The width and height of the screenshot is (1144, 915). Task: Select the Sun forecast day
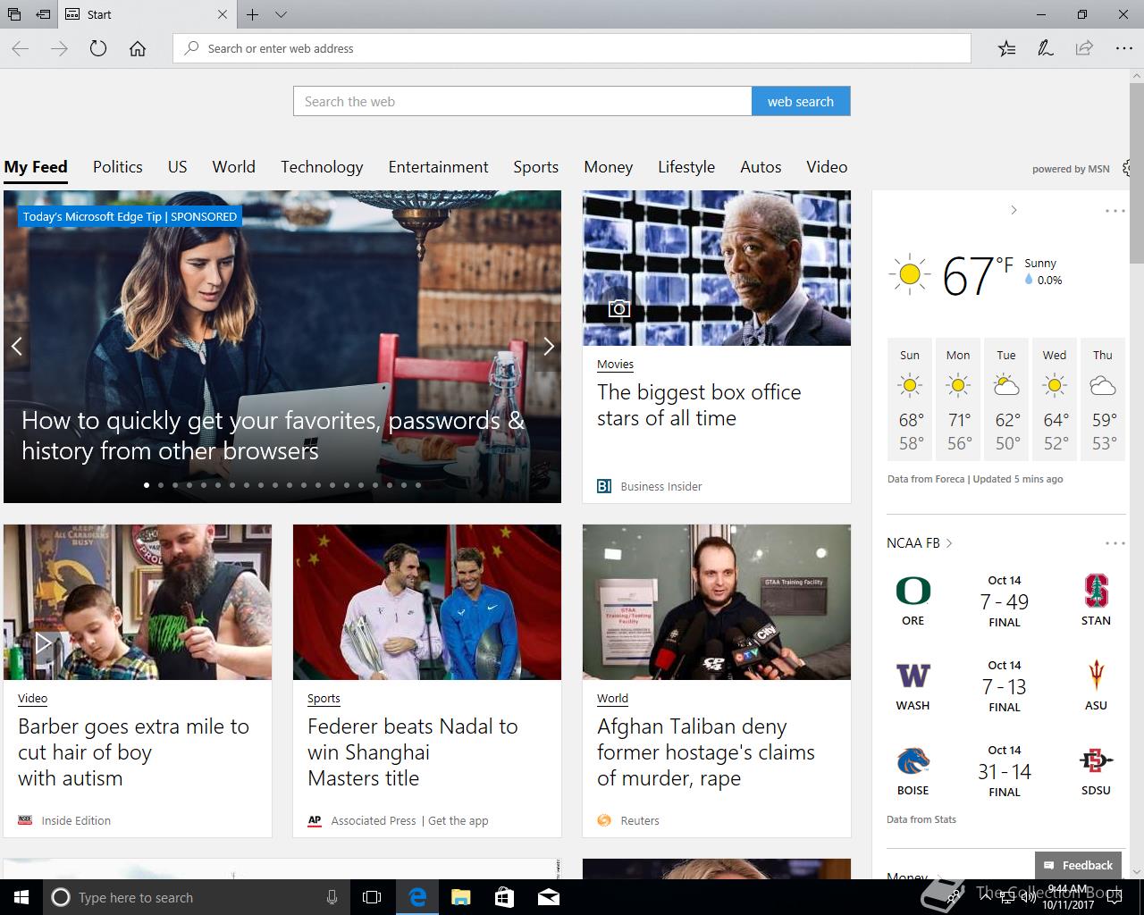910,399
